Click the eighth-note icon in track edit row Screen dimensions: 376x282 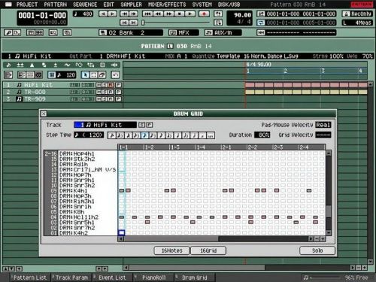[8, 65]
